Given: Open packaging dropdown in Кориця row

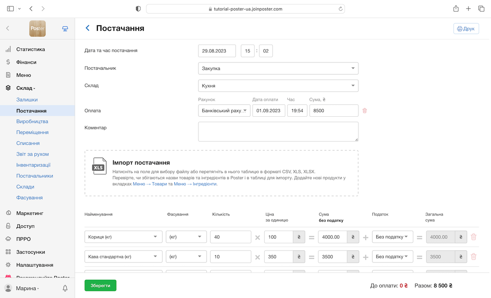Looking at the screenshot, I should click(186, 237).
